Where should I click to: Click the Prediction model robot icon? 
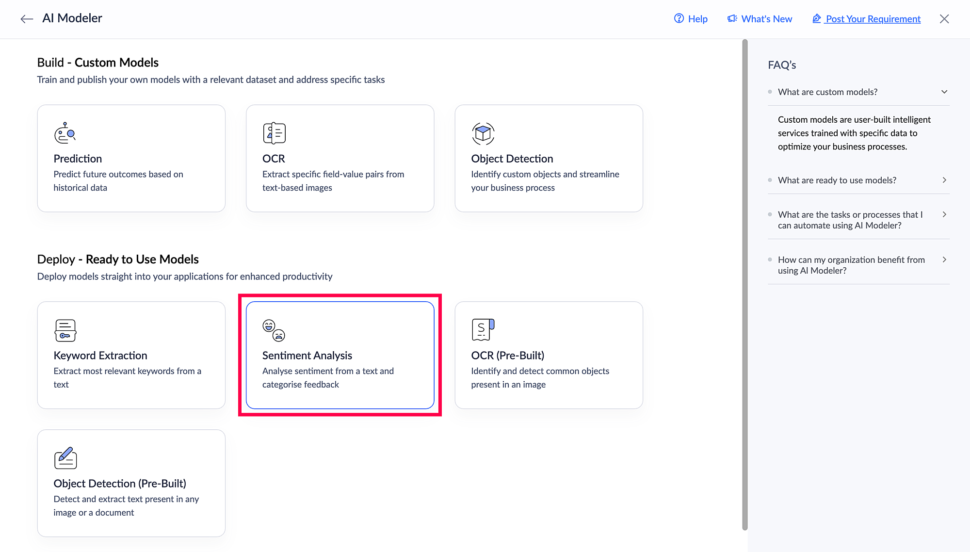[x=65, y=133]
